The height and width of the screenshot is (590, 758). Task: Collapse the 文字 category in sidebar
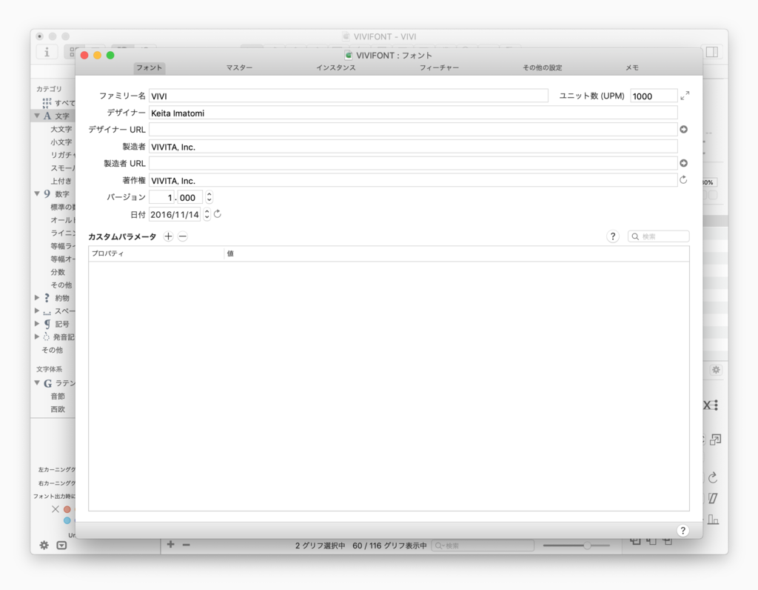coord(37,116)
